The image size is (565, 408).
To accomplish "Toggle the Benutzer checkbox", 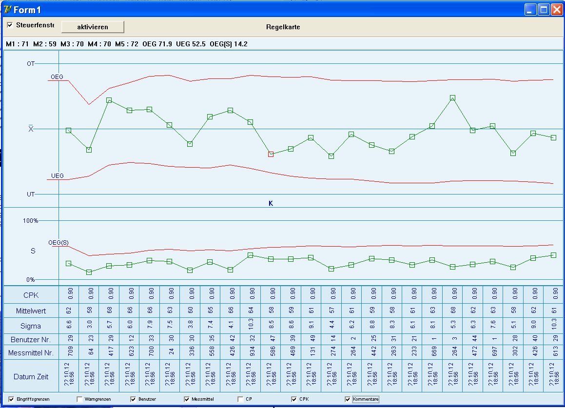I will (134, 399).
